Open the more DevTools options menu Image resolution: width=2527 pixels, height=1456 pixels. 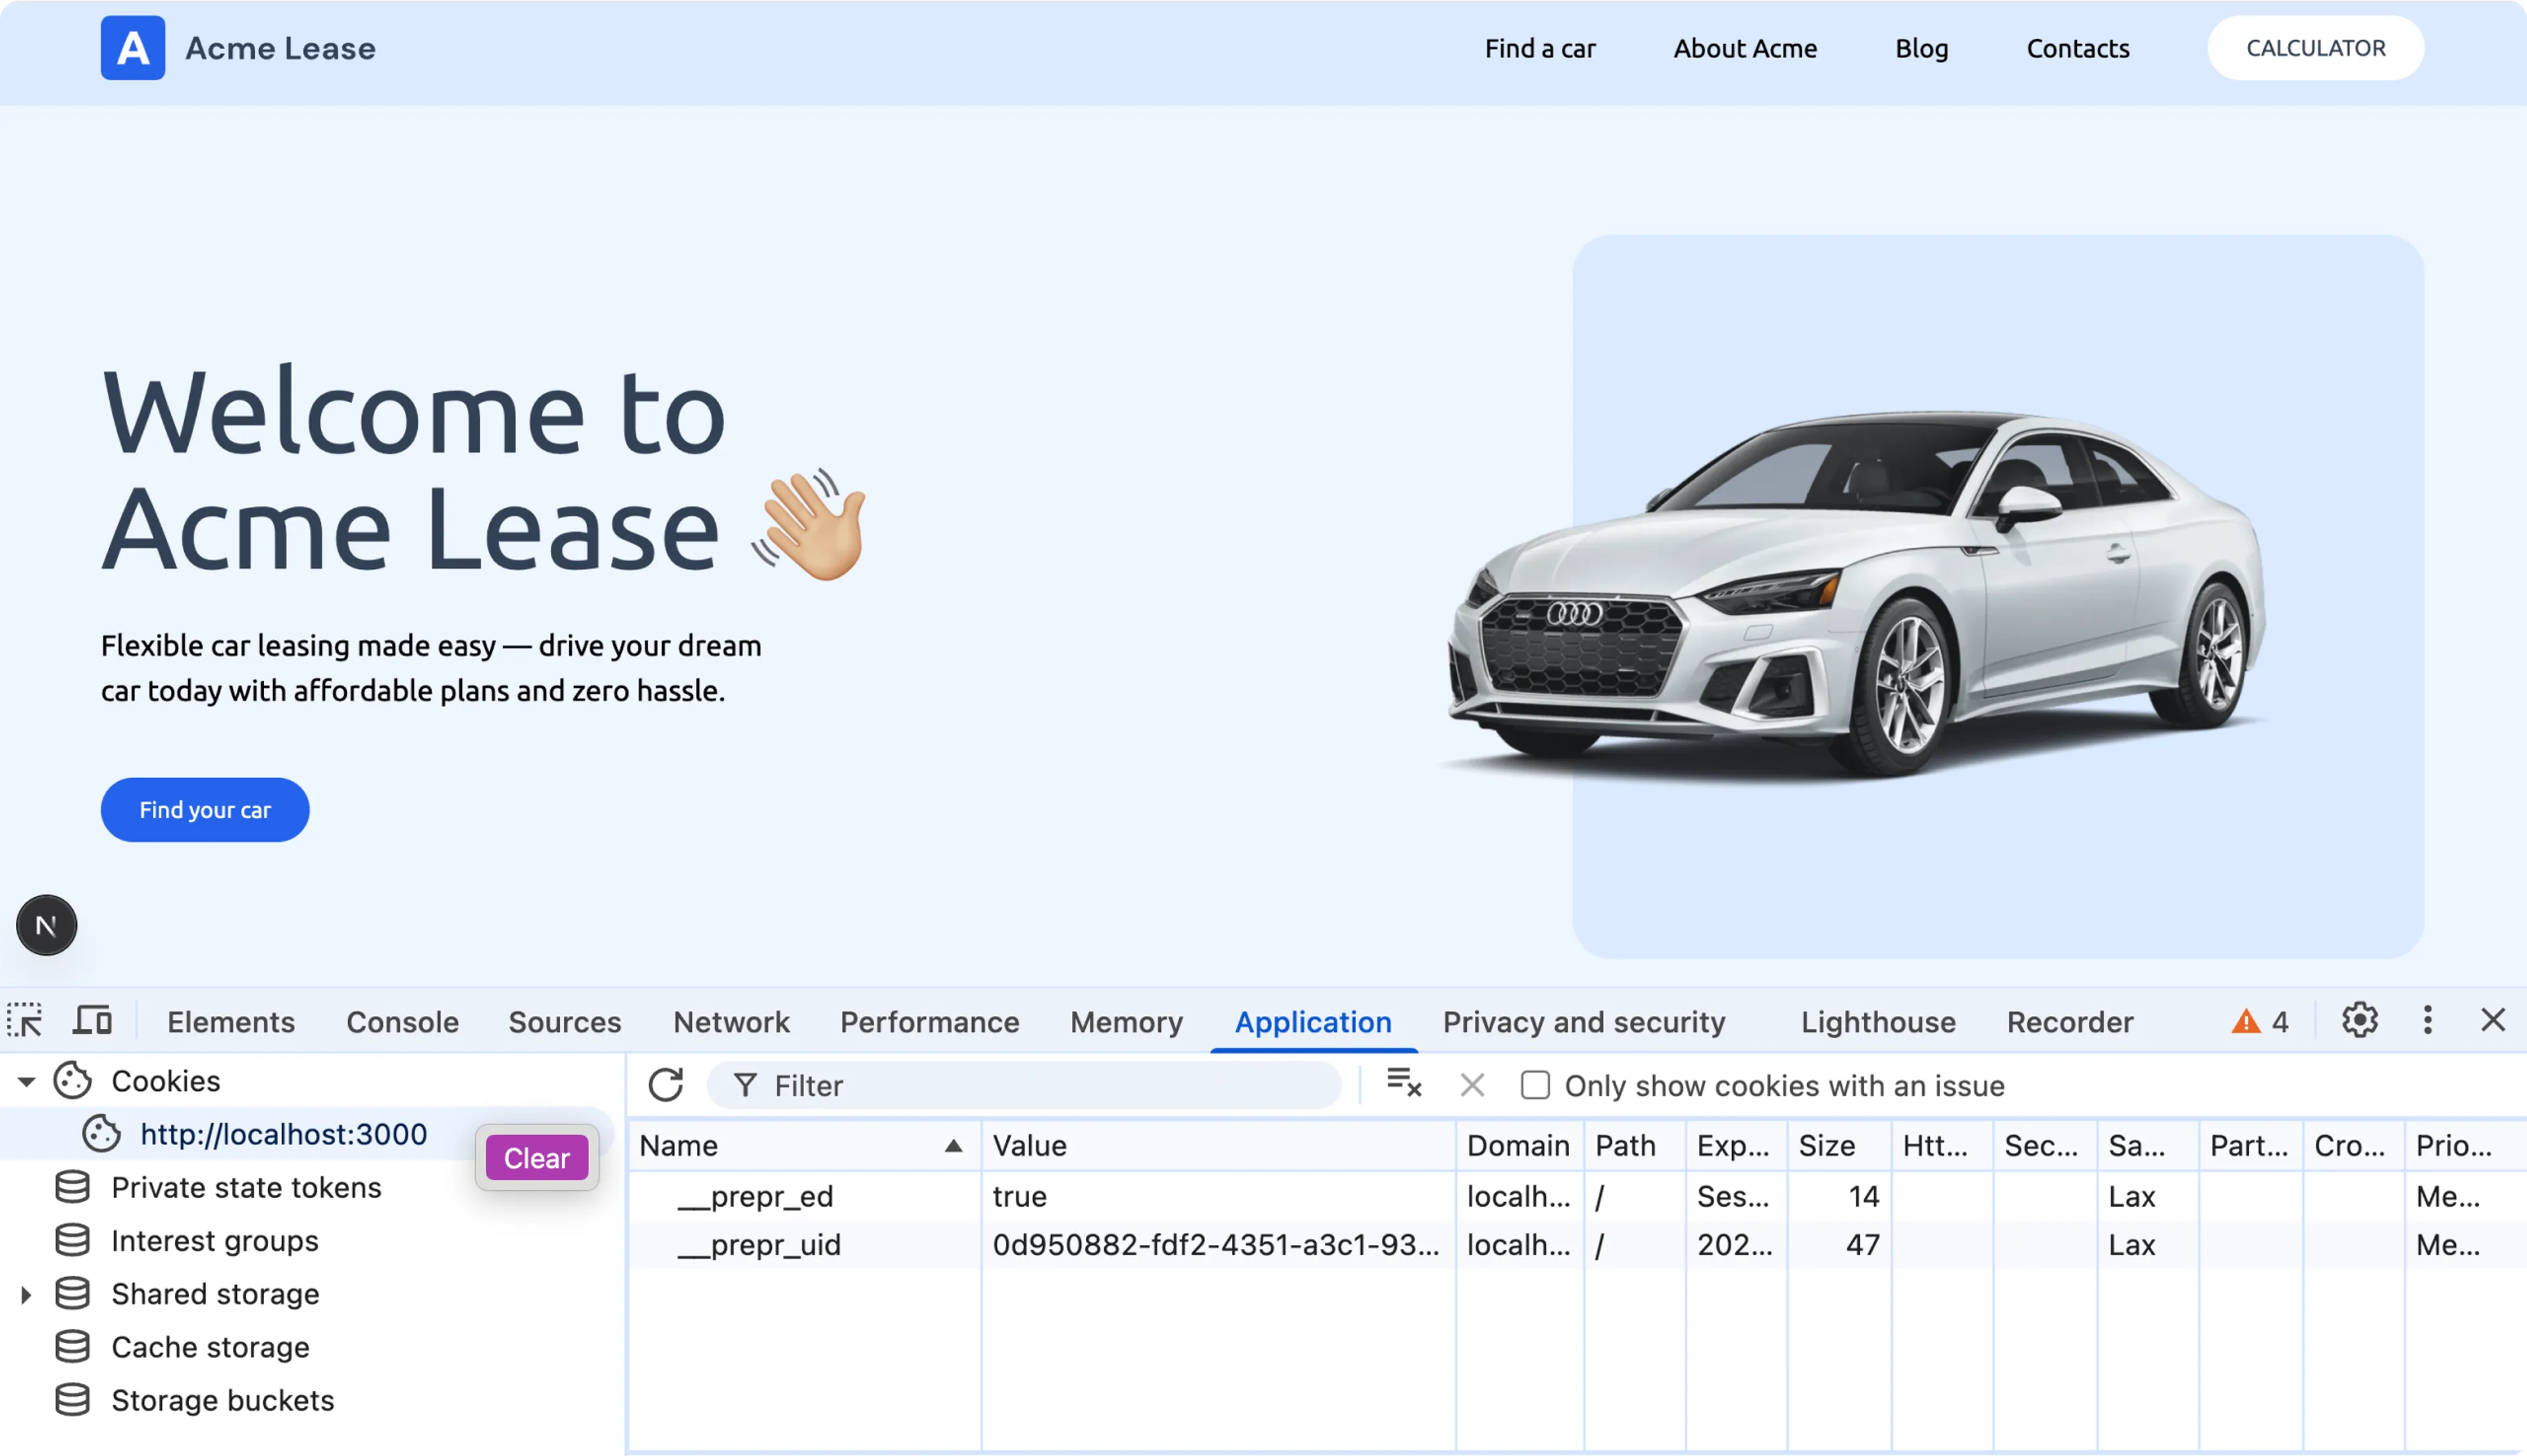2427,1020
